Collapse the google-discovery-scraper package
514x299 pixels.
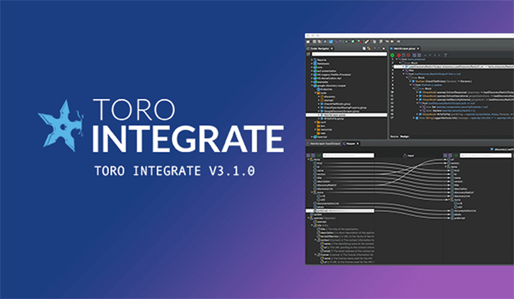[x=311, y=85]
